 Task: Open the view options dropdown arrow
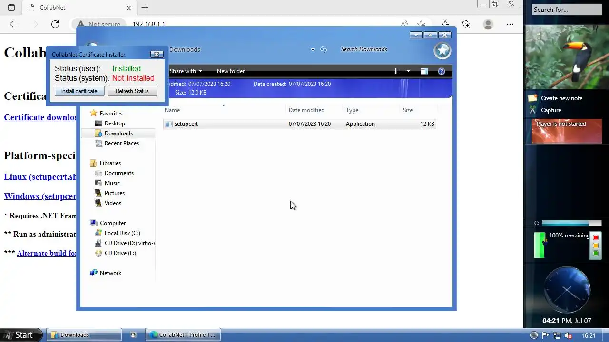click(x=408, y=71)
